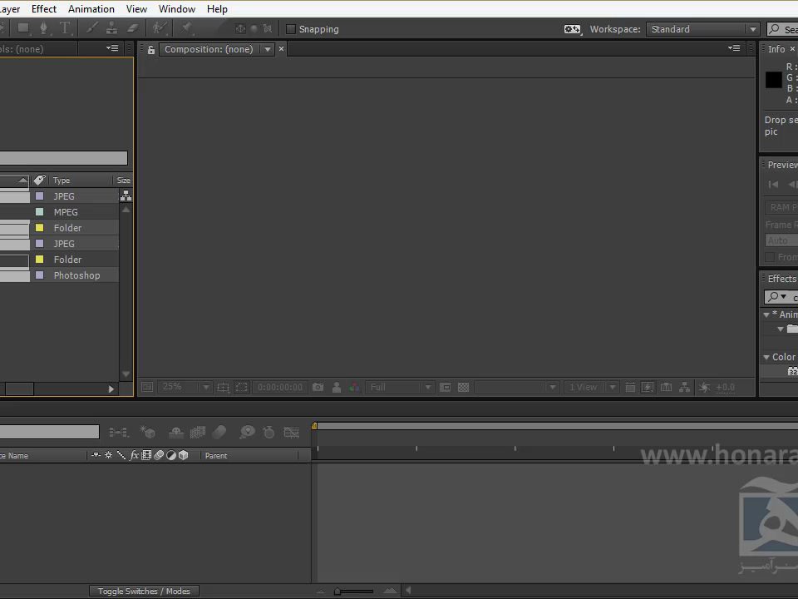
Task: Click Brainstorm icon in timeline
Action: [247, 432]
